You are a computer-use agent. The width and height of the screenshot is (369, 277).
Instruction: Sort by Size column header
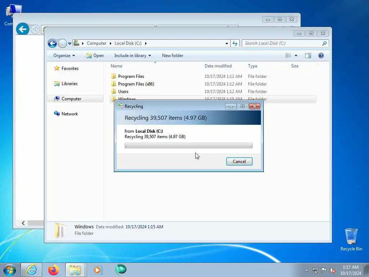[x=295, y=66]
